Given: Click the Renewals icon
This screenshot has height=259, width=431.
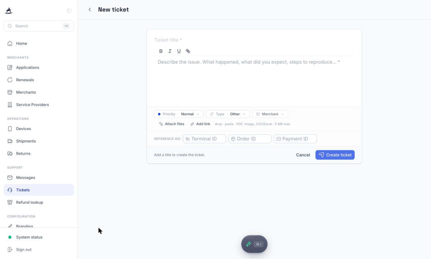Looking at the screenshot, I should (x=10, y=80).
